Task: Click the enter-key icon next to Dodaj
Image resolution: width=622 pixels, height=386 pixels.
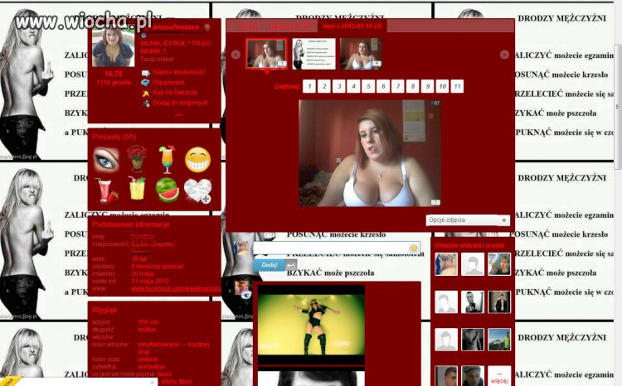Action: click(x=291, y=265)
